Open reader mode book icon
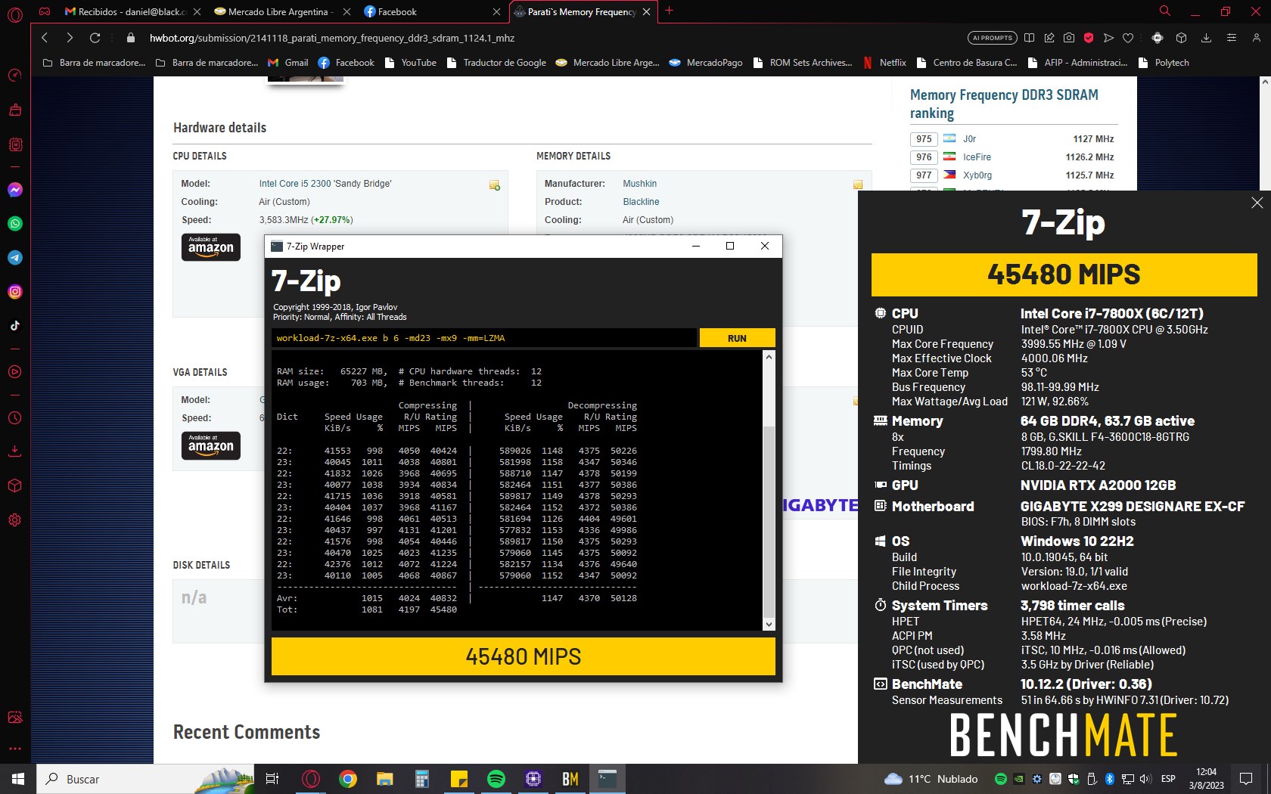 point(1029,38)
